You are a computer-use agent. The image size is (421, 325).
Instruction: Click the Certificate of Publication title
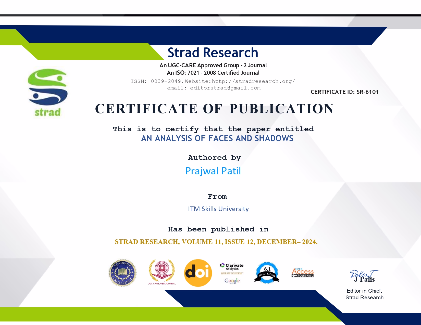(214, 109)
